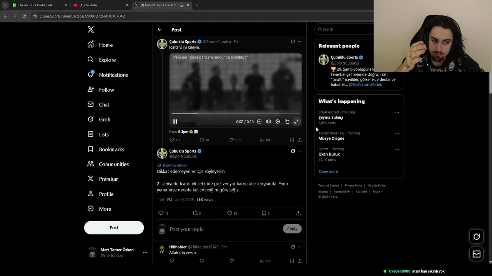Repost Hillholder's reply
Image resolution: width=492 pixels, height=276 pixels.
click(x=201, y=261)
